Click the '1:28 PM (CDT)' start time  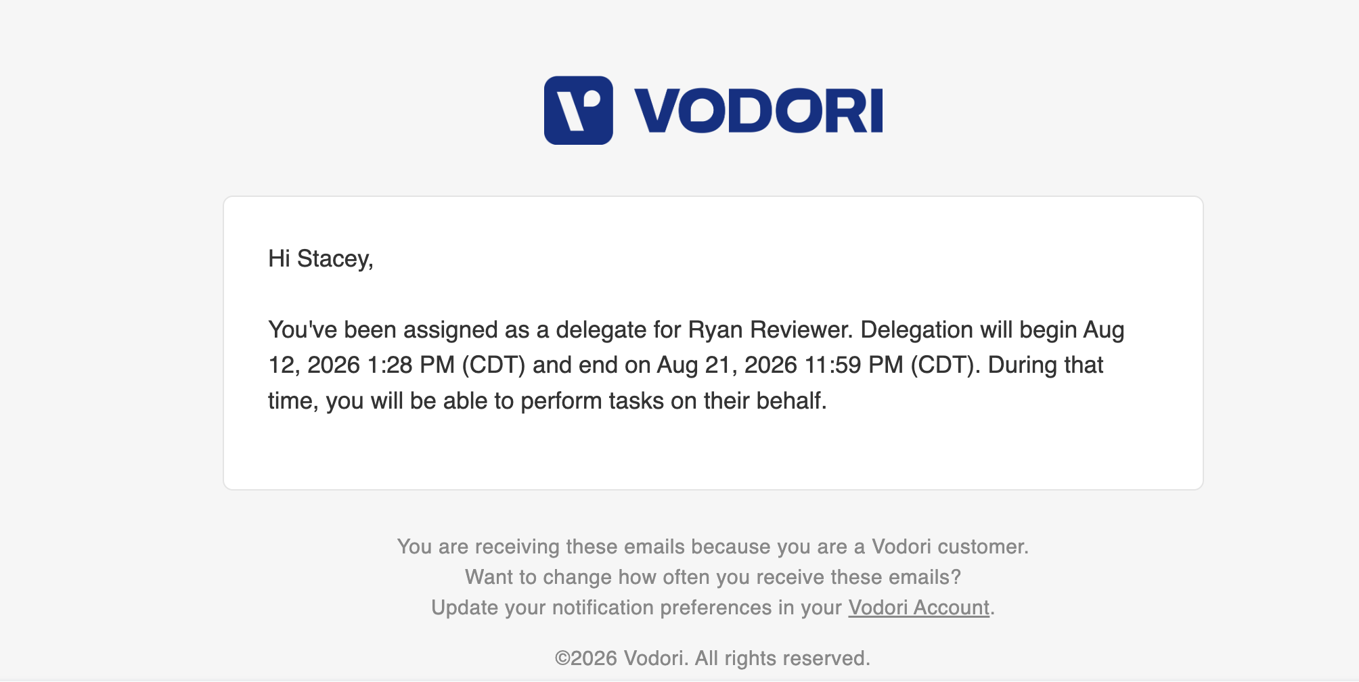click(x=446, y=365)
